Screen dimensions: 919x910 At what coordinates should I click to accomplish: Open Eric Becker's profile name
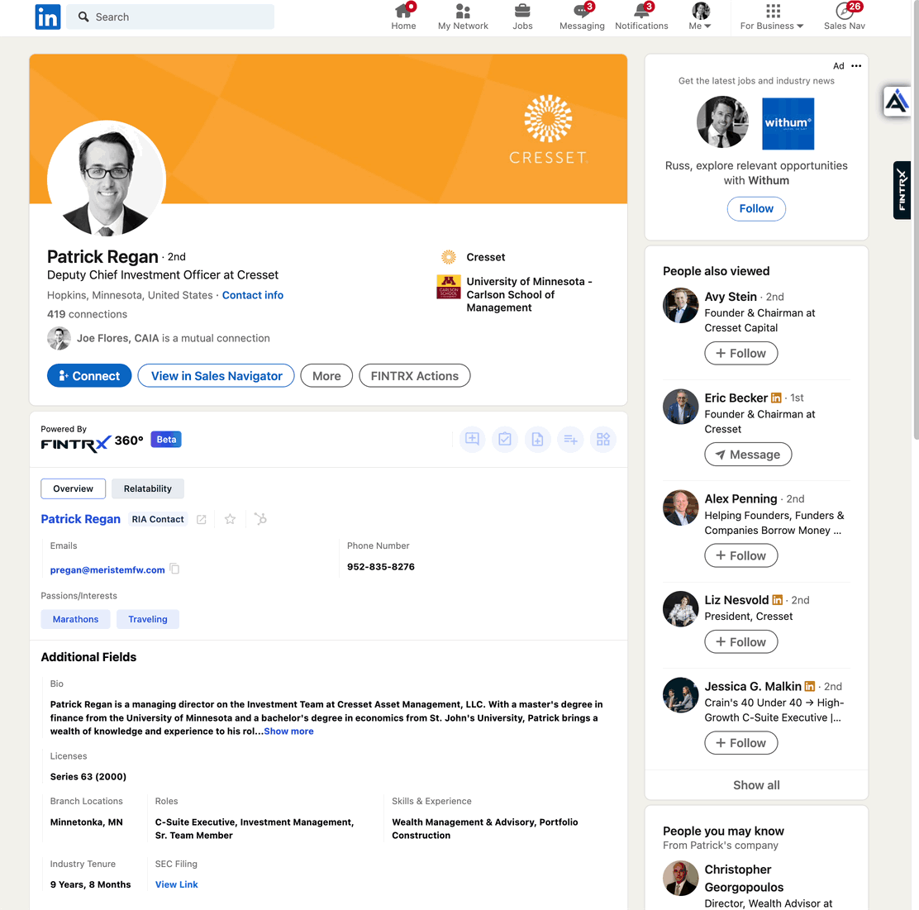pyautogui.click(x=736, y=398)
